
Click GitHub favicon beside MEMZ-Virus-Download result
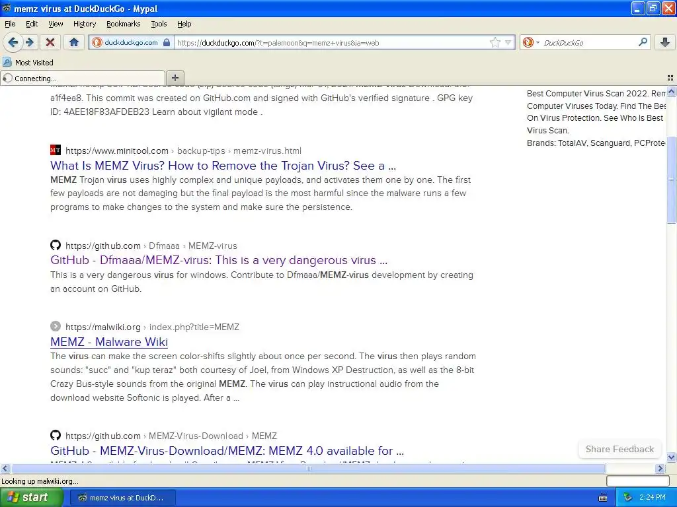coord(56,434)
